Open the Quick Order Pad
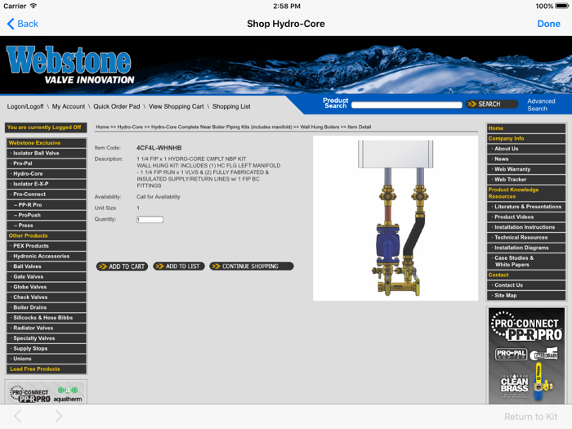 tap(116, 106)
